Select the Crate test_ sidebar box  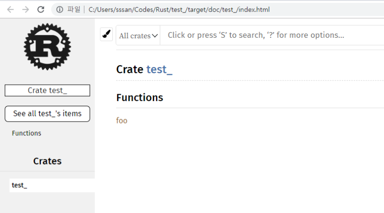[x=47, y=90]
